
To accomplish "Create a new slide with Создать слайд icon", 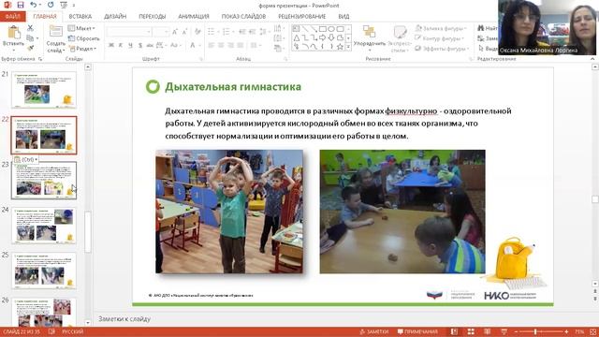I will 56,32.
